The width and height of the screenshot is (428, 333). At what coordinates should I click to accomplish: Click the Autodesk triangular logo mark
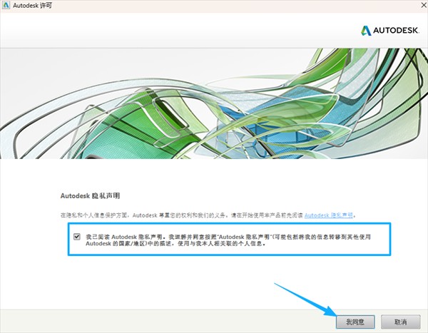365,31
